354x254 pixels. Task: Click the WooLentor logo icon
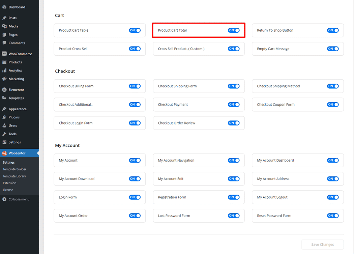click(4, 153)
